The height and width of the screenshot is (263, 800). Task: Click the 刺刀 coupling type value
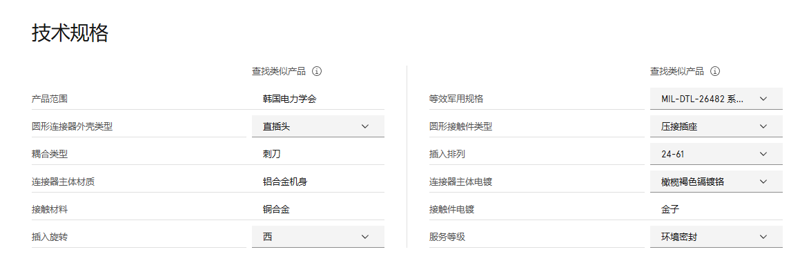pyautogui.click(x=272, y=154)
